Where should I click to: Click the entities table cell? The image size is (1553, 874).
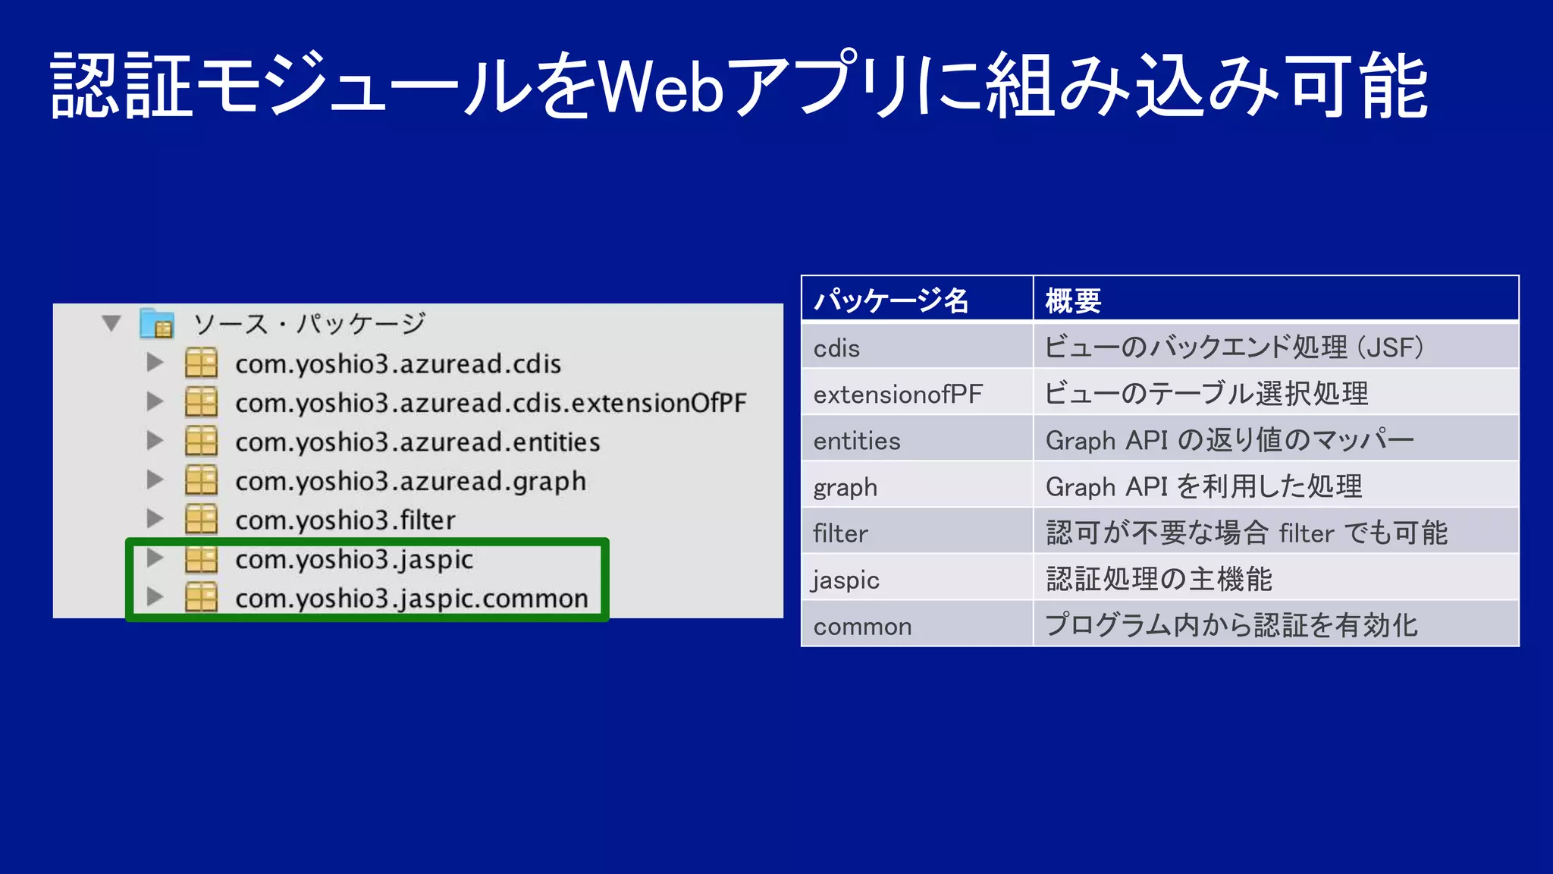pos(918,439)
